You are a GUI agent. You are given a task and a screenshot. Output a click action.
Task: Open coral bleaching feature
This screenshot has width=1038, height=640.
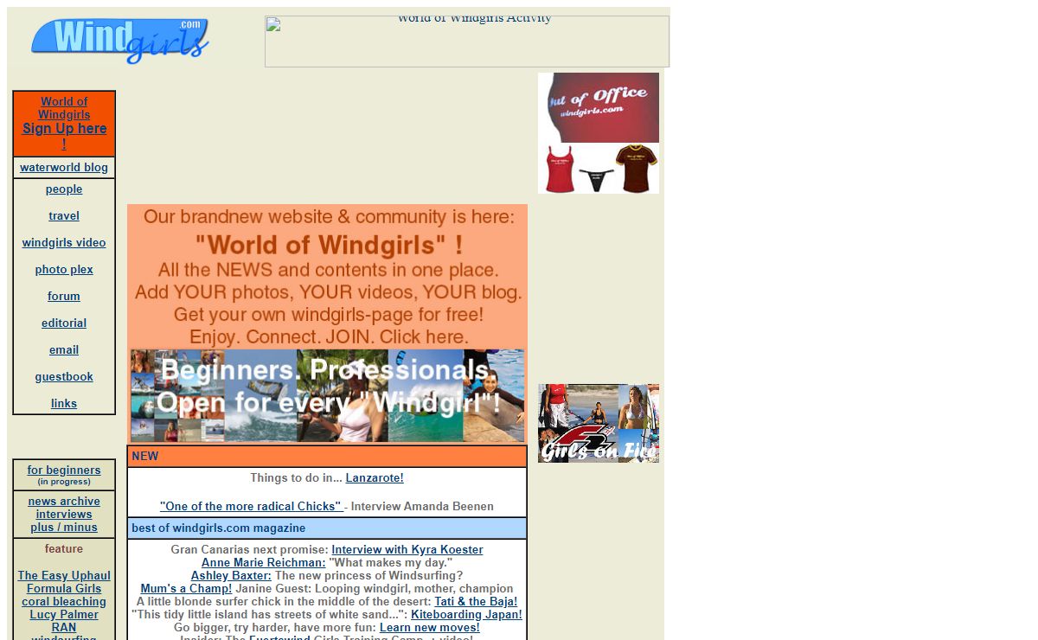(x=64, y=602)
